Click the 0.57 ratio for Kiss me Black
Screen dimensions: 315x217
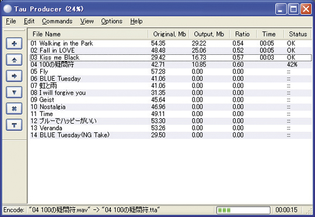coord(238,58)
